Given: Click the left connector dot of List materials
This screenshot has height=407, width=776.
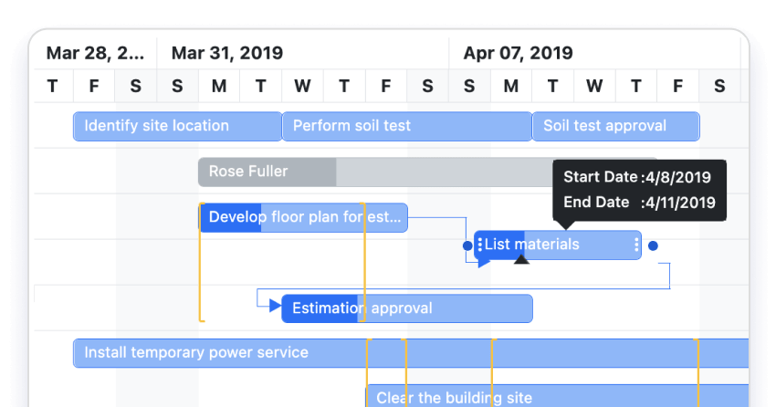Looking at the screenshot, I should [467, 245].
